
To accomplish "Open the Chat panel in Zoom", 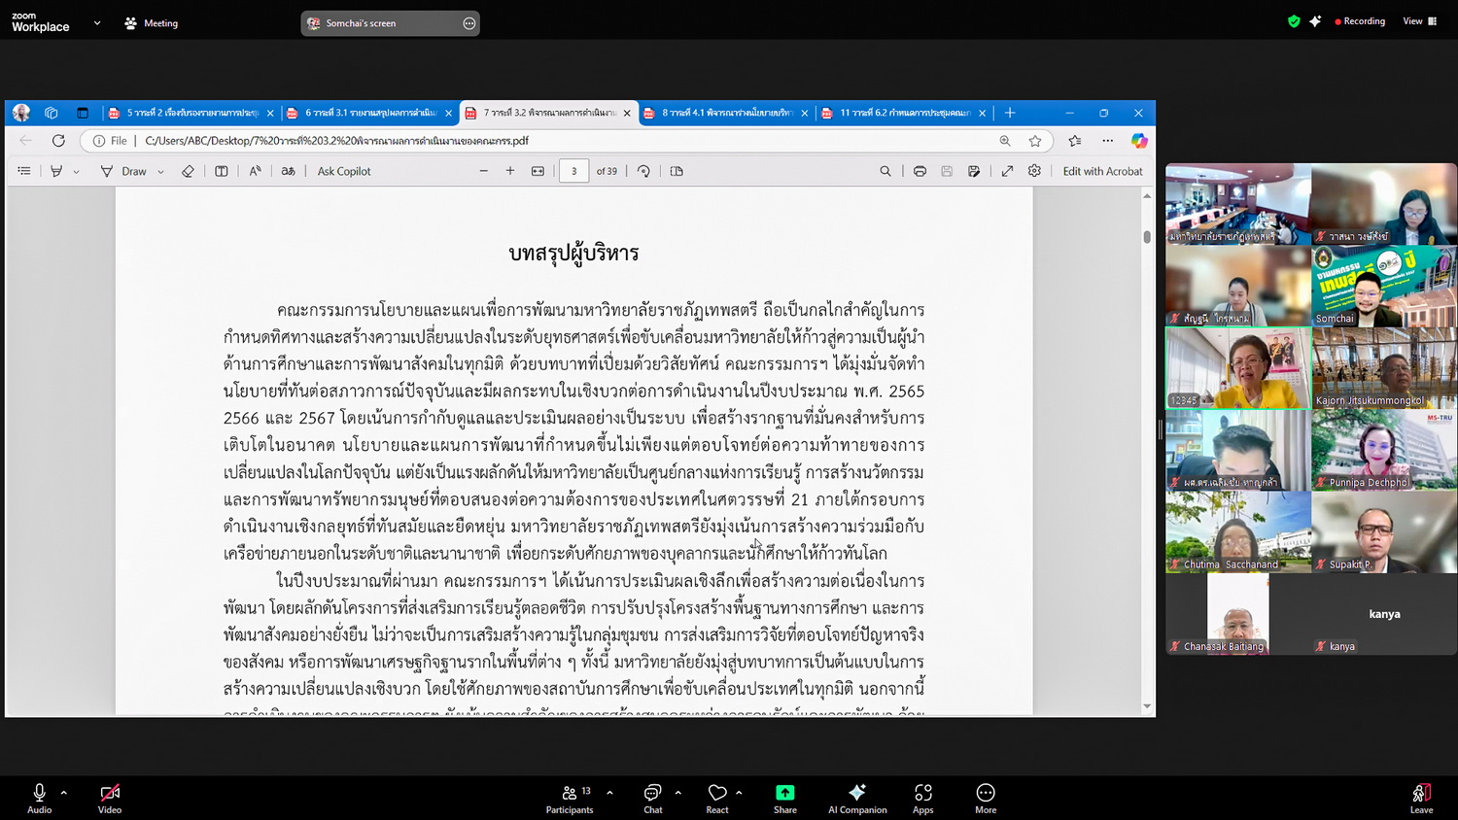I will coord(652,798).
